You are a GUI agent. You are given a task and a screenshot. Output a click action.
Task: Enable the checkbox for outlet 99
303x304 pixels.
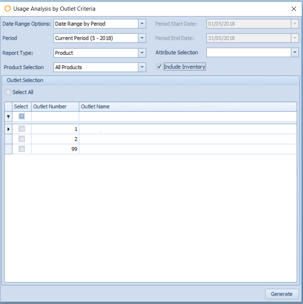coord(22,149)
